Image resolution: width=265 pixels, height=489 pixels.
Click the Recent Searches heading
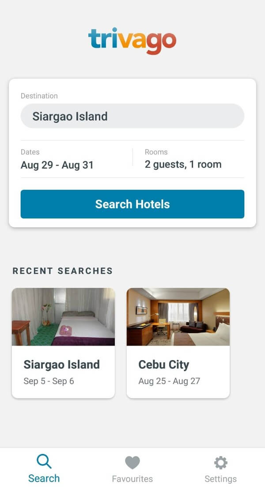[x=63, y=271]
